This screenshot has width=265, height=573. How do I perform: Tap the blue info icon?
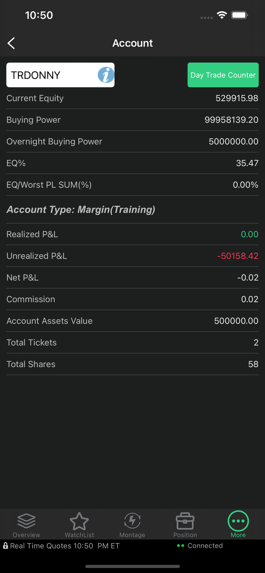pos(106,75)
